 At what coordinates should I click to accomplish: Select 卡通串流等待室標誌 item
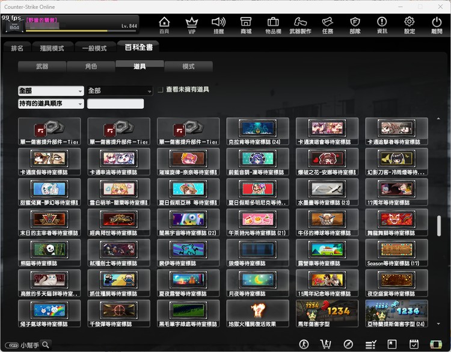pyautogui.click(x=119, y=162)
